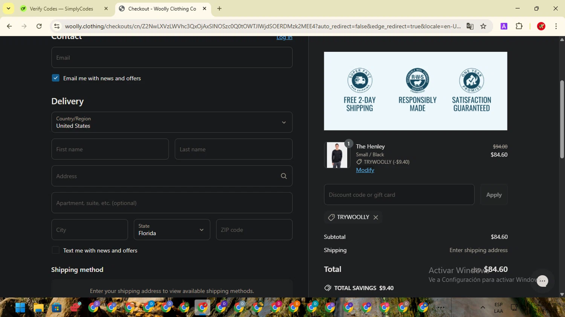
Task: Click the page vertical scrollbar thumb
Action: pos(562,120)
